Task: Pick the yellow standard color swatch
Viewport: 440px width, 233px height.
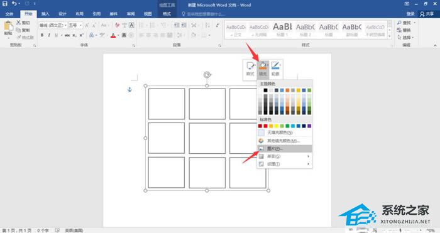Action: pyautogui.click(x=277, y=126)
